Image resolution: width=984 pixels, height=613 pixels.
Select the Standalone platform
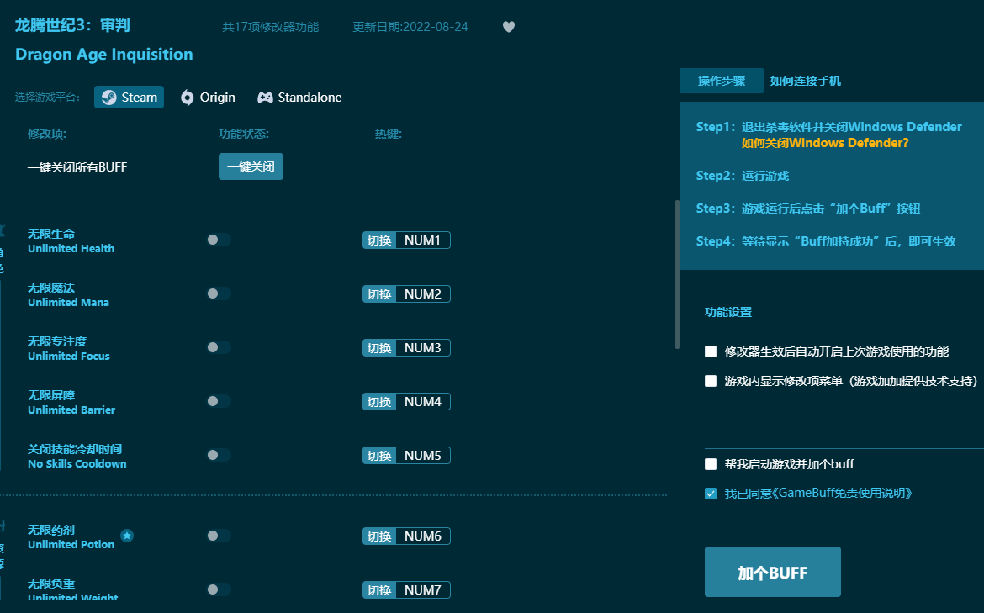tap(300, 98)
